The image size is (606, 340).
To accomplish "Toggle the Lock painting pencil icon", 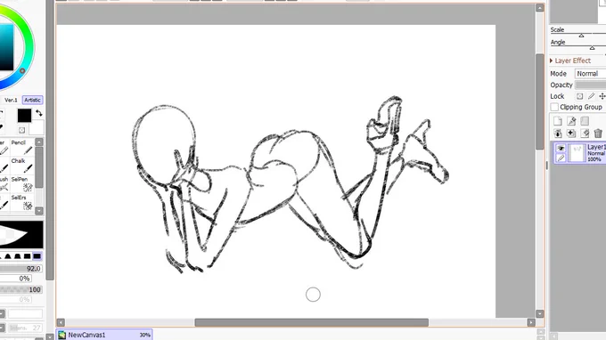I will point(591,96).
